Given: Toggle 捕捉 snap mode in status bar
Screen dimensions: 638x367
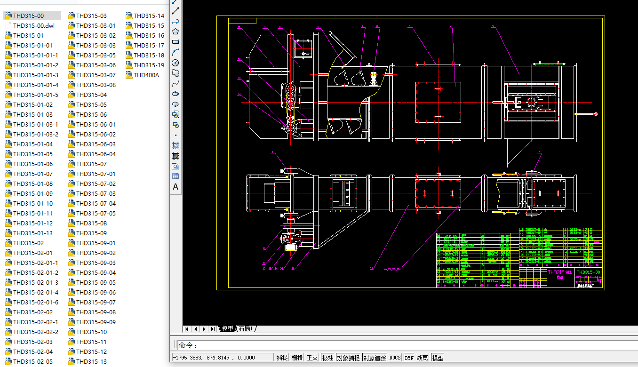Looking at the screenshot, I should [x=282, y=358].
